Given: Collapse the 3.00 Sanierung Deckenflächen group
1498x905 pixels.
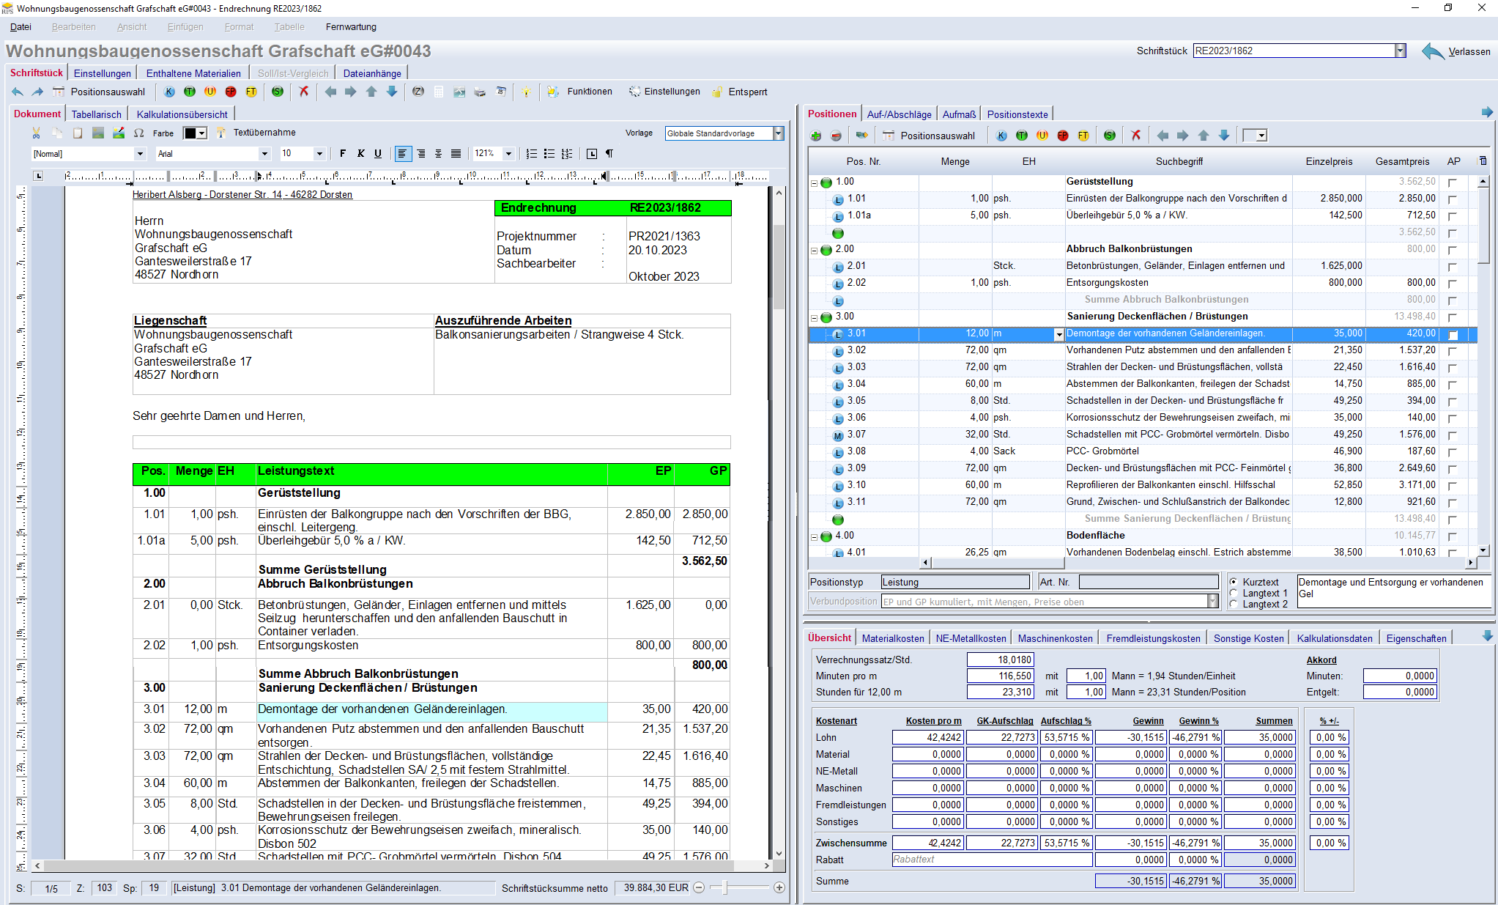Looking at the screenshot, I should pos(814,317).
